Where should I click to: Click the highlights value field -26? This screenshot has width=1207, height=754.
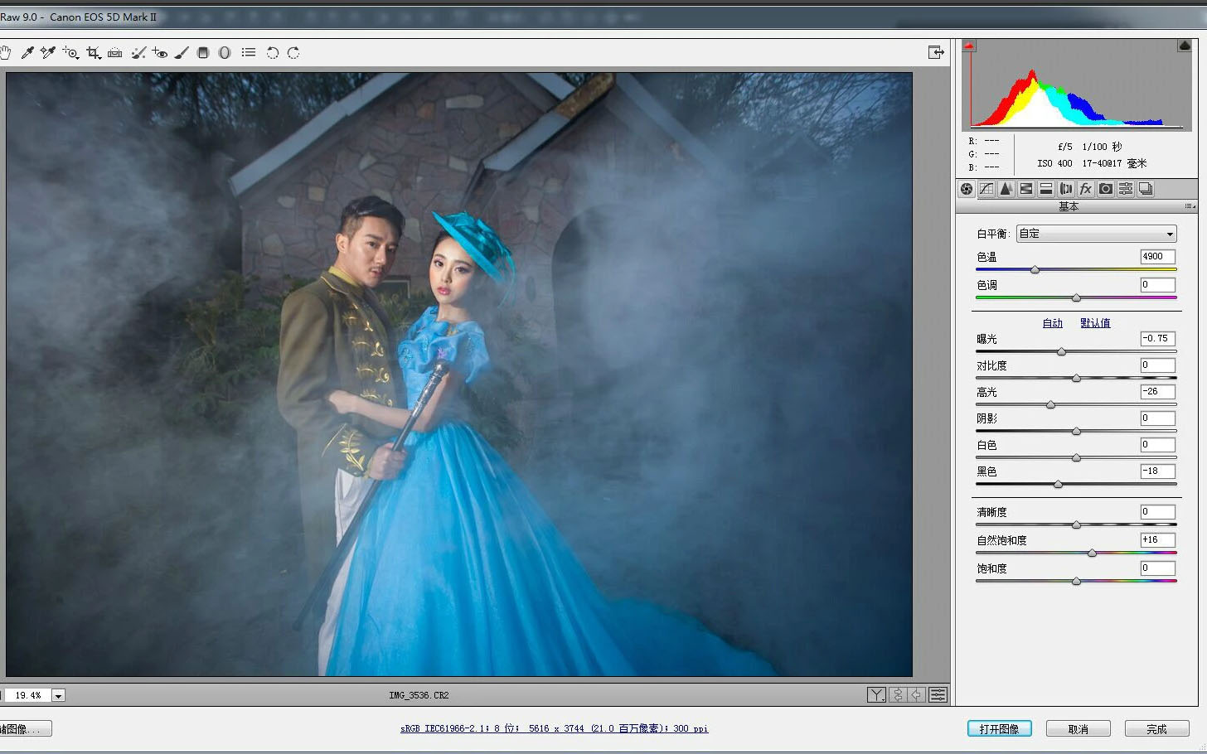pos(1157,392)
